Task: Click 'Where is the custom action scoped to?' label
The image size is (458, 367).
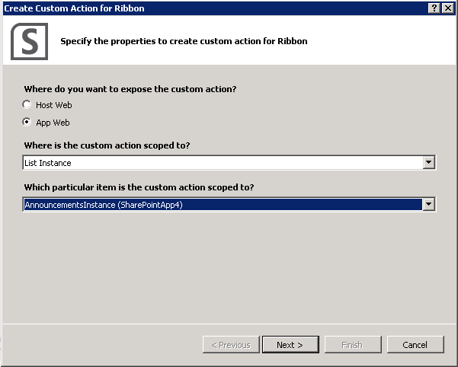Action: coord(107,145)
